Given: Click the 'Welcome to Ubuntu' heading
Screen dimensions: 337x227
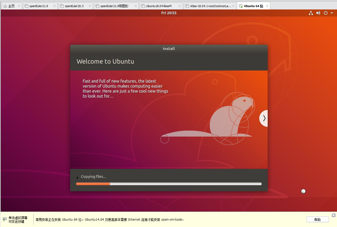Looking at the screenshot, I should click(x=105, y=62).
